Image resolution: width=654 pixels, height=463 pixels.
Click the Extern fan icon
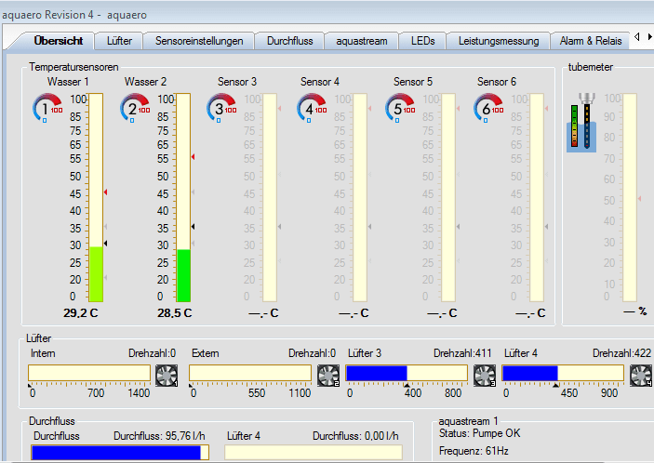pos(328,376)
